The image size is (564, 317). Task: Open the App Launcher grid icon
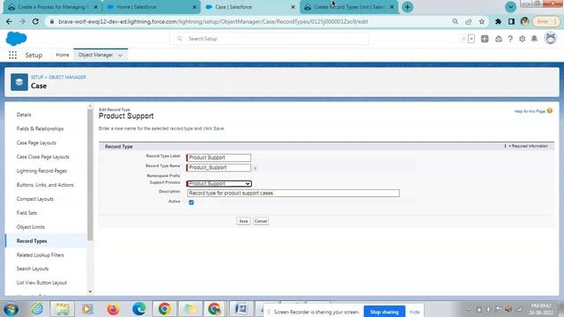coord(12,55)
